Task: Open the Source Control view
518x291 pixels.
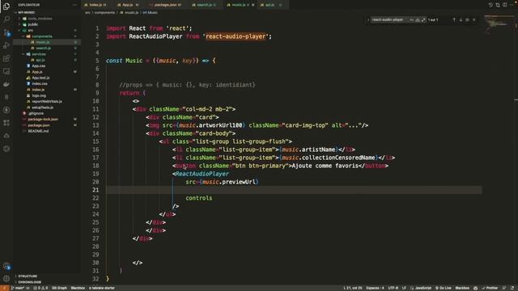Action: 6,32
